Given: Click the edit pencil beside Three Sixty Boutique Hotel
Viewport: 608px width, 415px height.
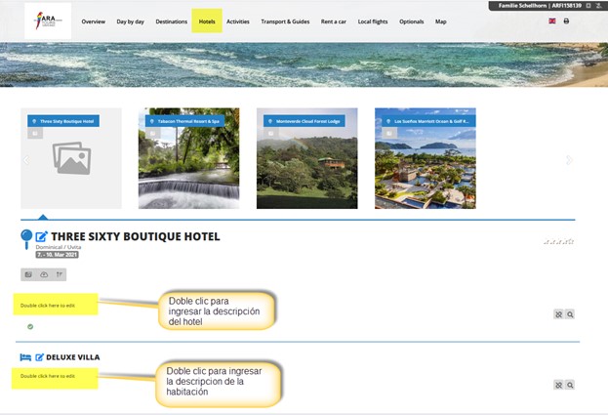Looking at the screenshot, I should coord(41,236).
